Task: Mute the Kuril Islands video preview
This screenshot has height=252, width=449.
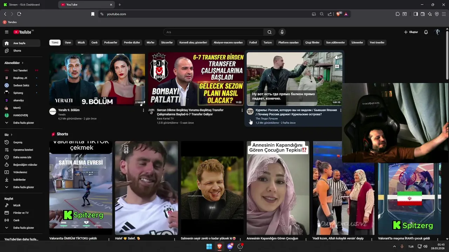Action: click(337, 57)
